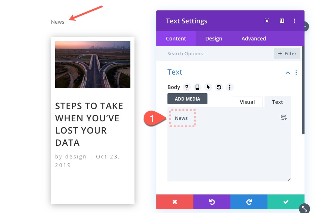Click the Text section heading
Image resolution: width=326 pixels, height=213 pixels.
click(x=175, y=72)
